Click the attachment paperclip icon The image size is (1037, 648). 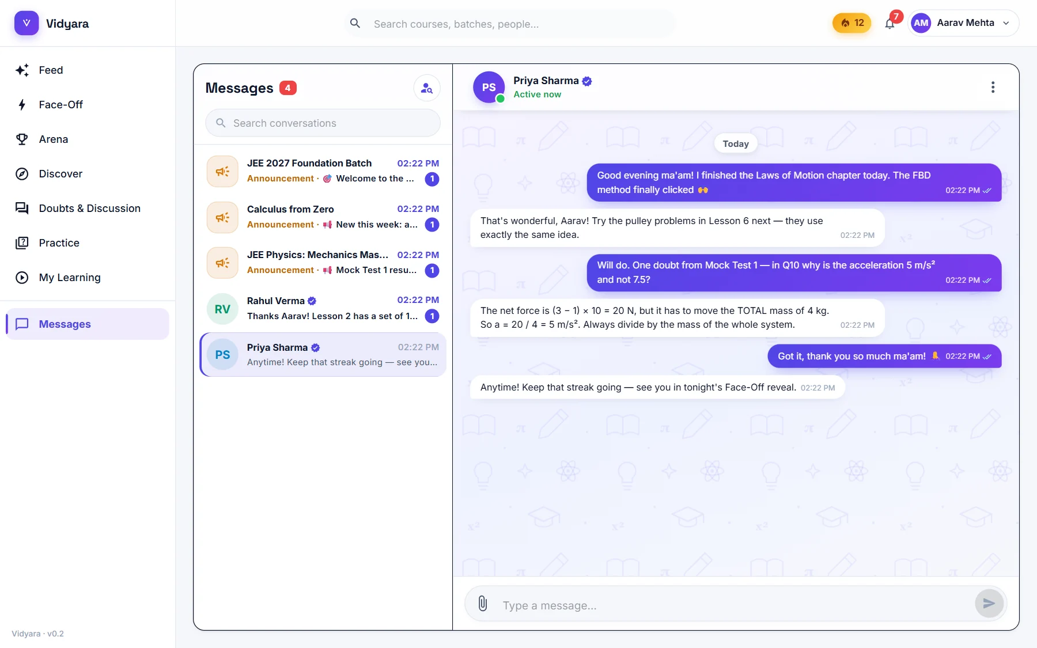[483, 604]
